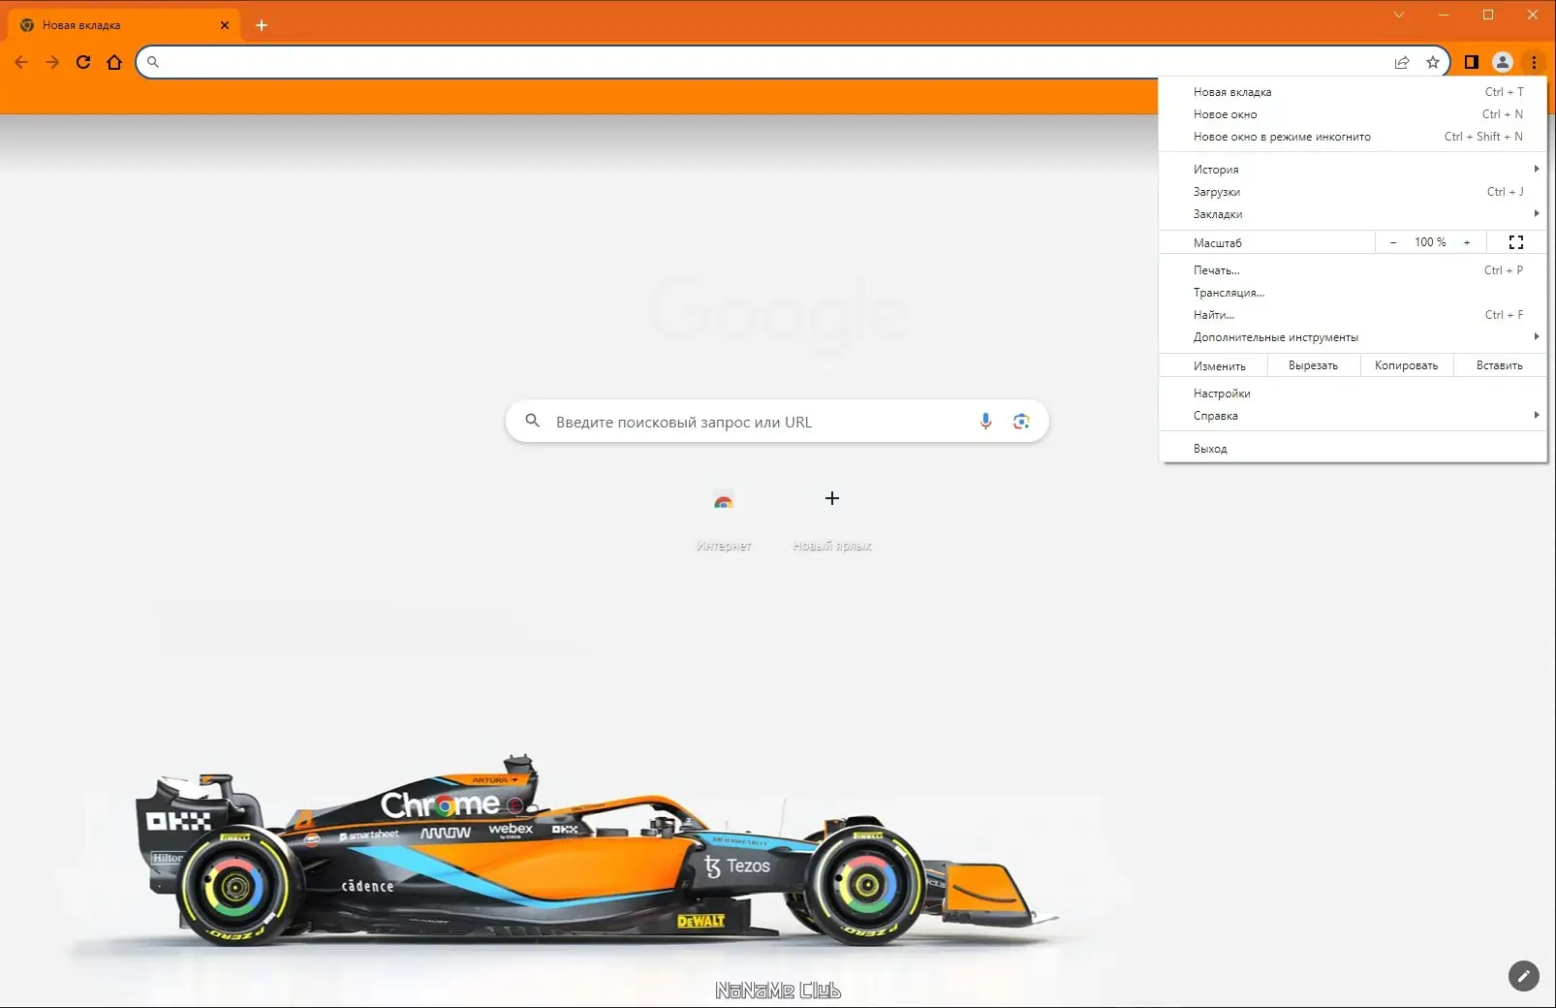Open Загрузки from the menu
The height and width of the screenshot is (1008, 1556).
1353,192
